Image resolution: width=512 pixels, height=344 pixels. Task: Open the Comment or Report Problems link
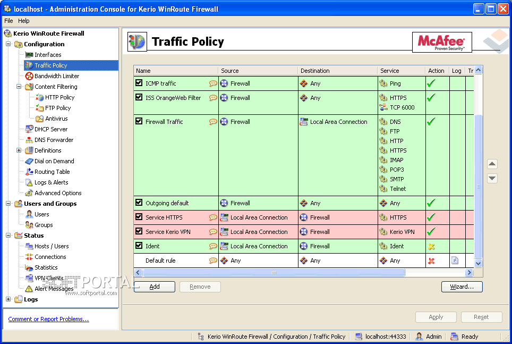click(48, 319)
